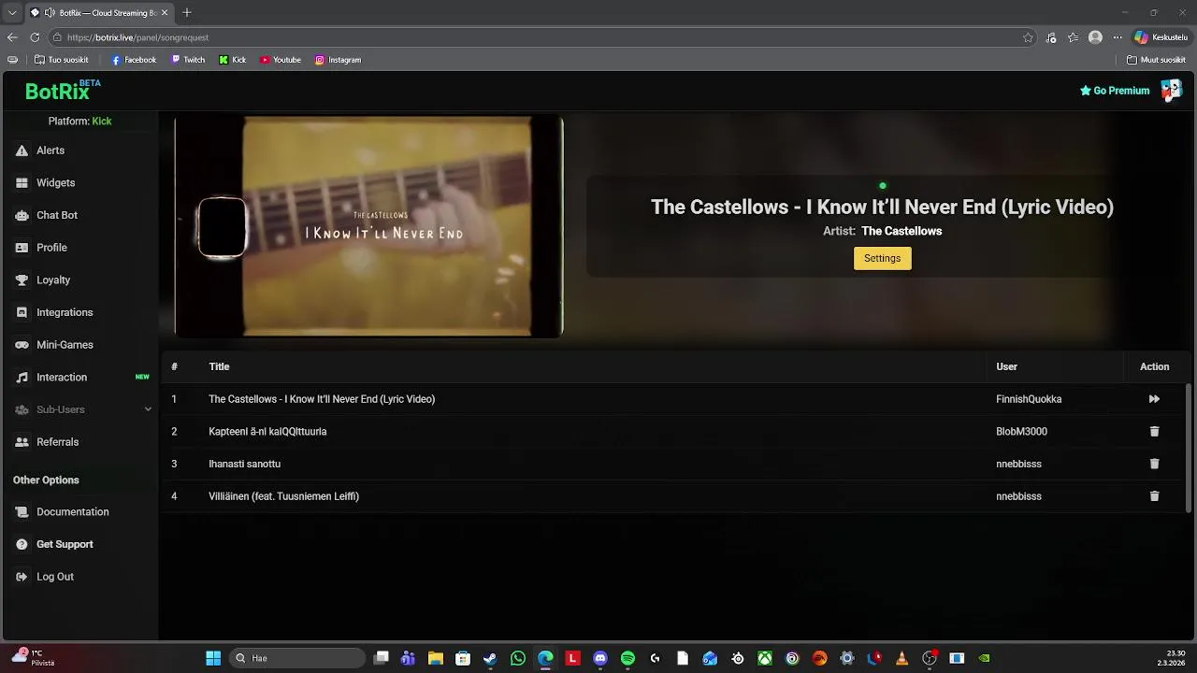
Task: Open VLC from taskbar
Action: (x=901, y=658)
